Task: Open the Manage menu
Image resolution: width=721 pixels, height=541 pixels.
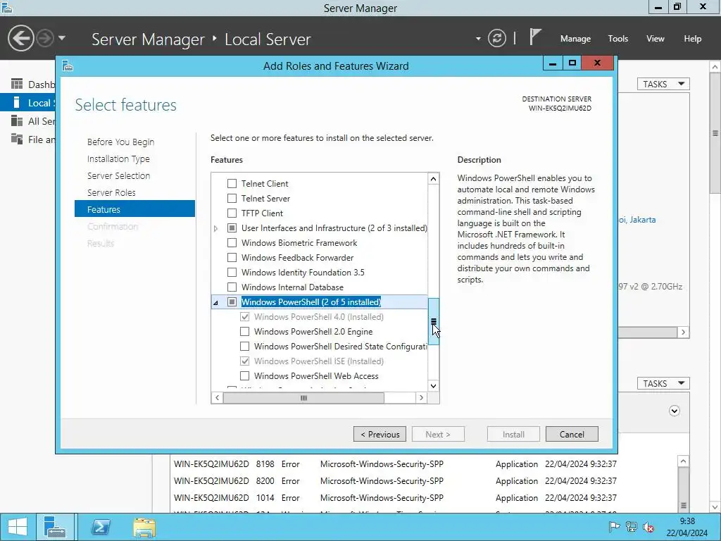Action: pos(575,39)
